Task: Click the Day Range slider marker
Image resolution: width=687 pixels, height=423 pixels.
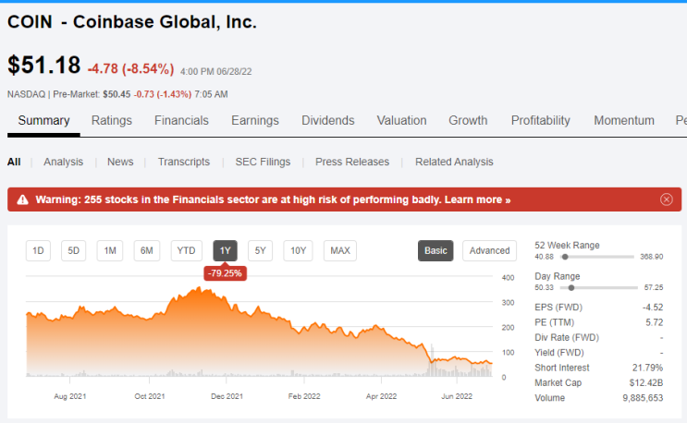Action: tap(571, 288)
